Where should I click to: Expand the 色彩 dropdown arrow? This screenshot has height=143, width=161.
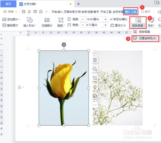click(155, 25)
